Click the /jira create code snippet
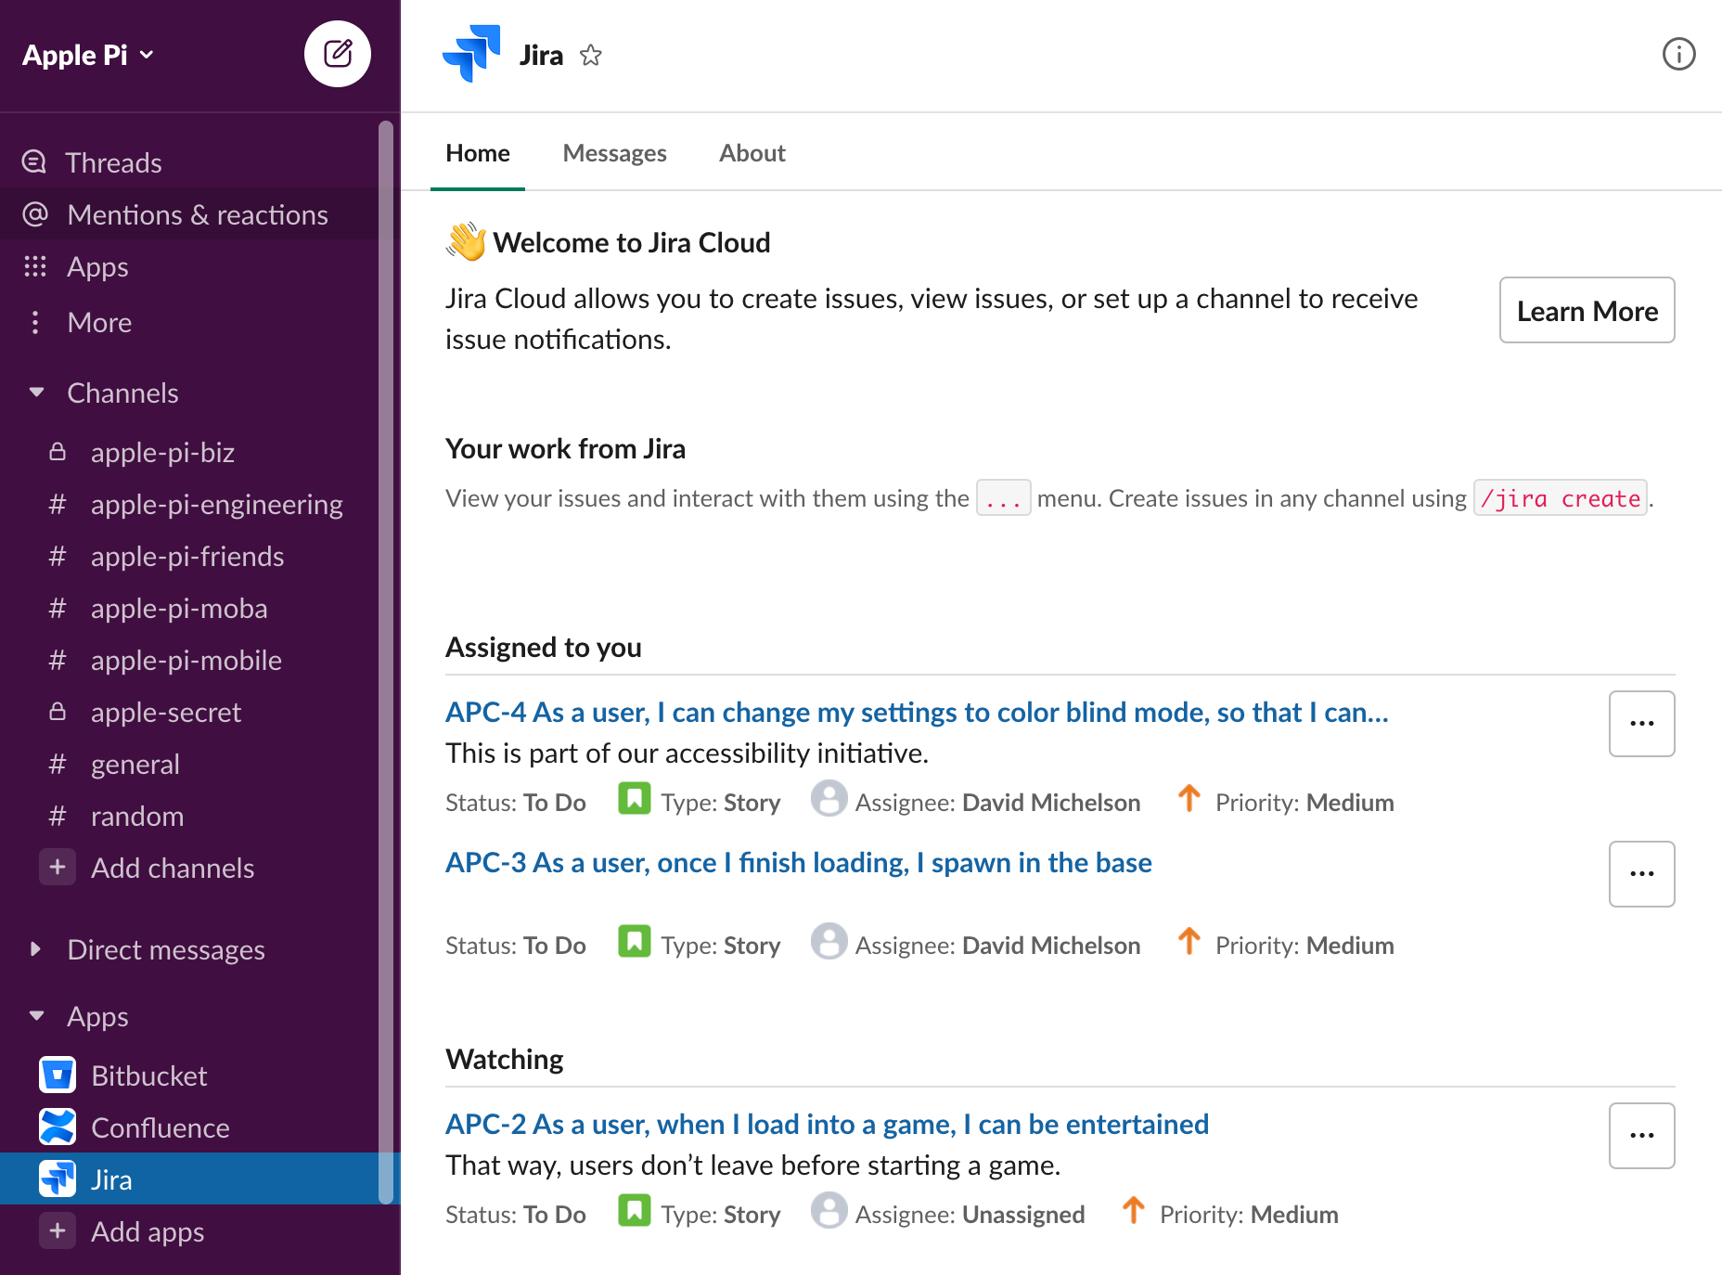 [1561, 498]
